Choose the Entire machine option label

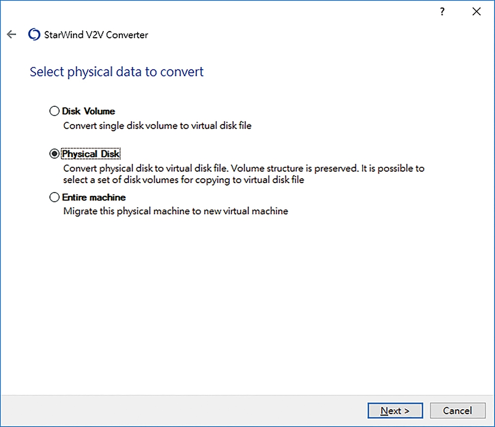pyautogui.click(x=94, y=197)
